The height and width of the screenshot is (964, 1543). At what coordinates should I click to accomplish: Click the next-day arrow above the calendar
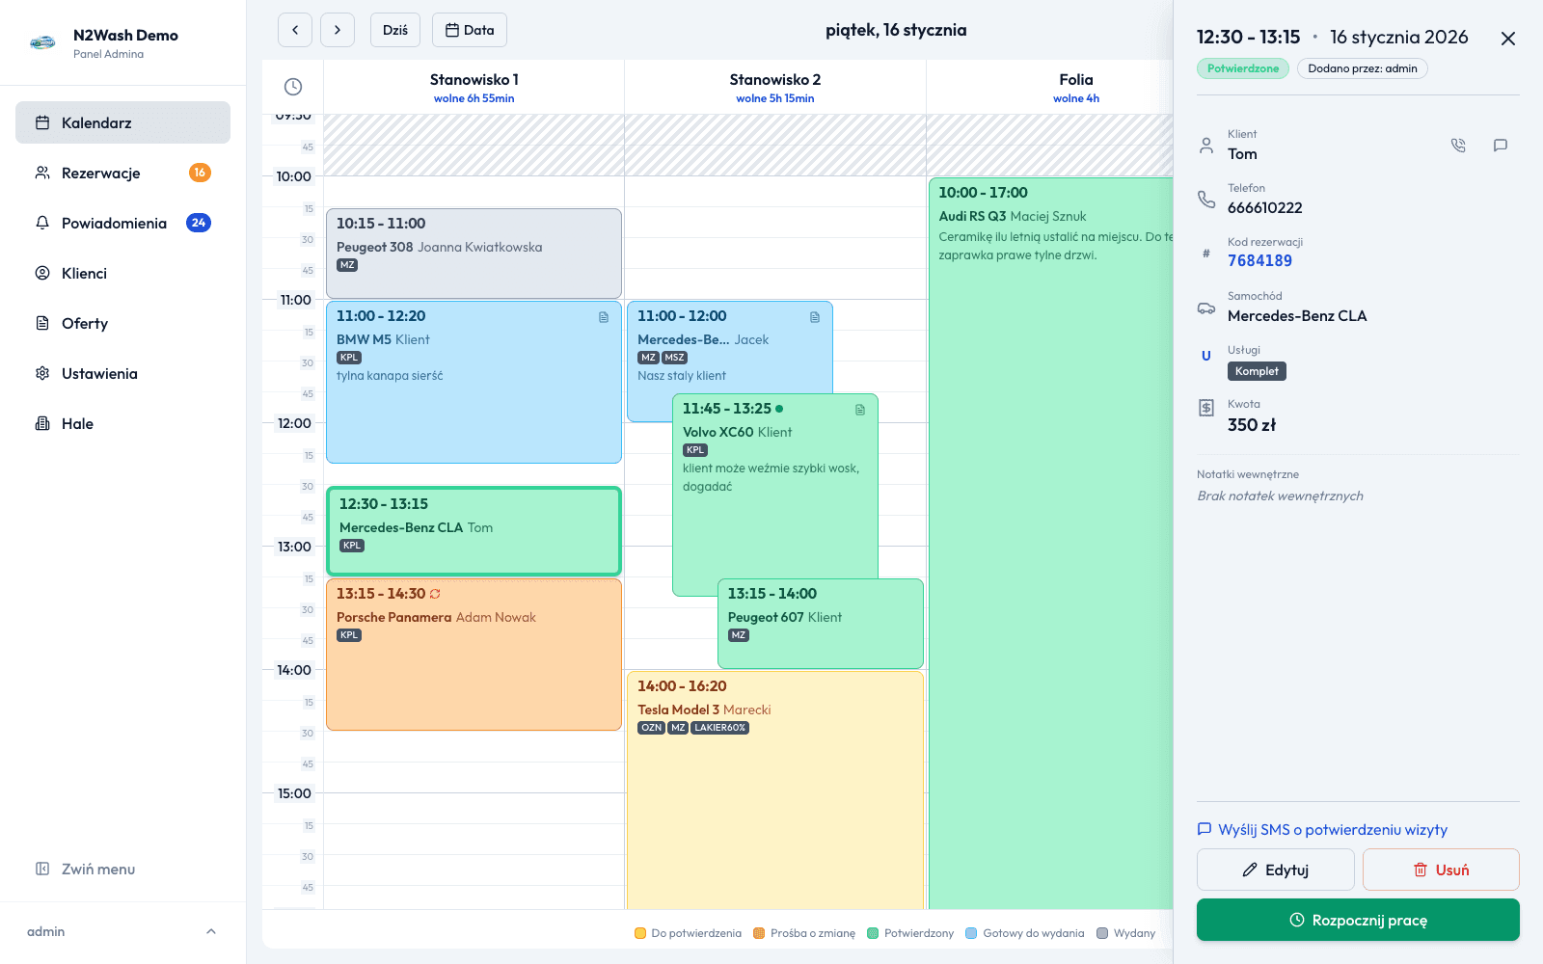pyautogui.click(x=337, y=30)
